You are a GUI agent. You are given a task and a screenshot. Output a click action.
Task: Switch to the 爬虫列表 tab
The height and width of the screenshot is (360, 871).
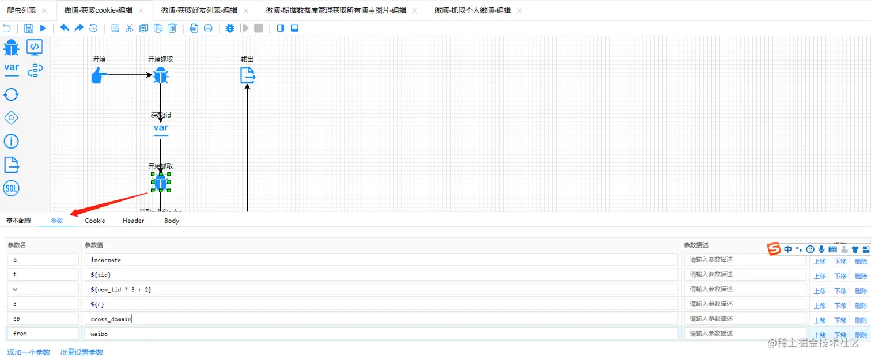click(21, 10)
